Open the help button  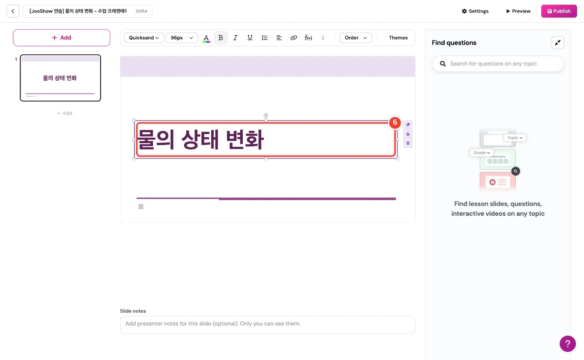[x=568, y=344]
